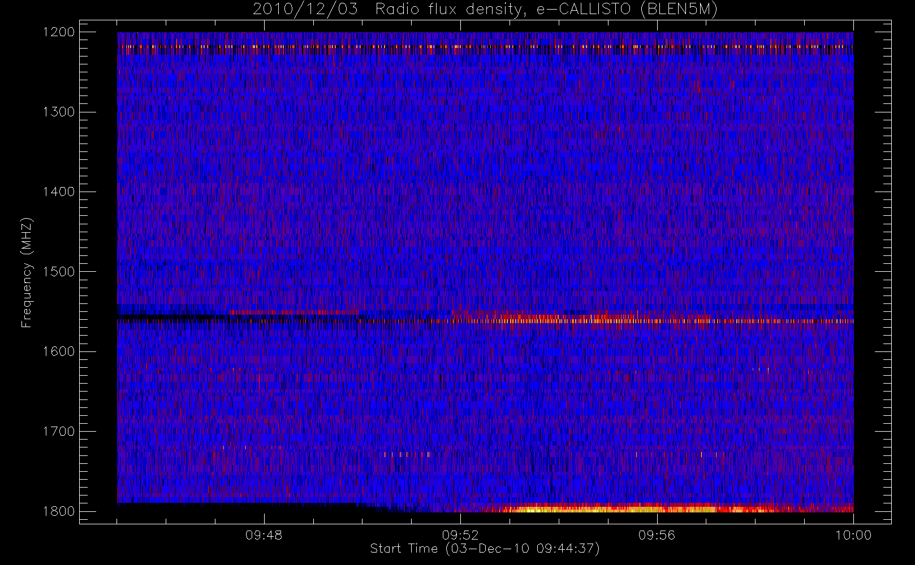
Task: Select the 1300 frequency tick label
Action: (59, 112)
